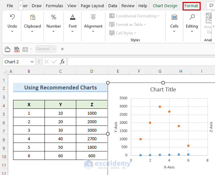Click the Analyze Data icon
Screen dimensions: 215x175
pos(208,18)
